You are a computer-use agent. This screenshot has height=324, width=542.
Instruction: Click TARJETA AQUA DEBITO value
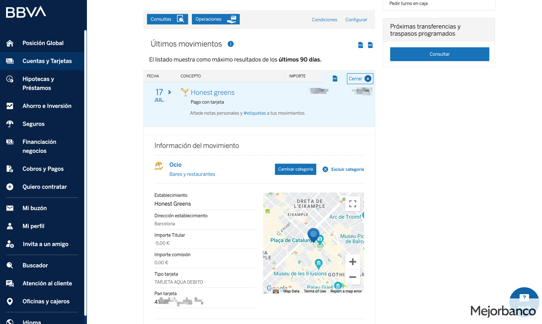tap(178, 282)
